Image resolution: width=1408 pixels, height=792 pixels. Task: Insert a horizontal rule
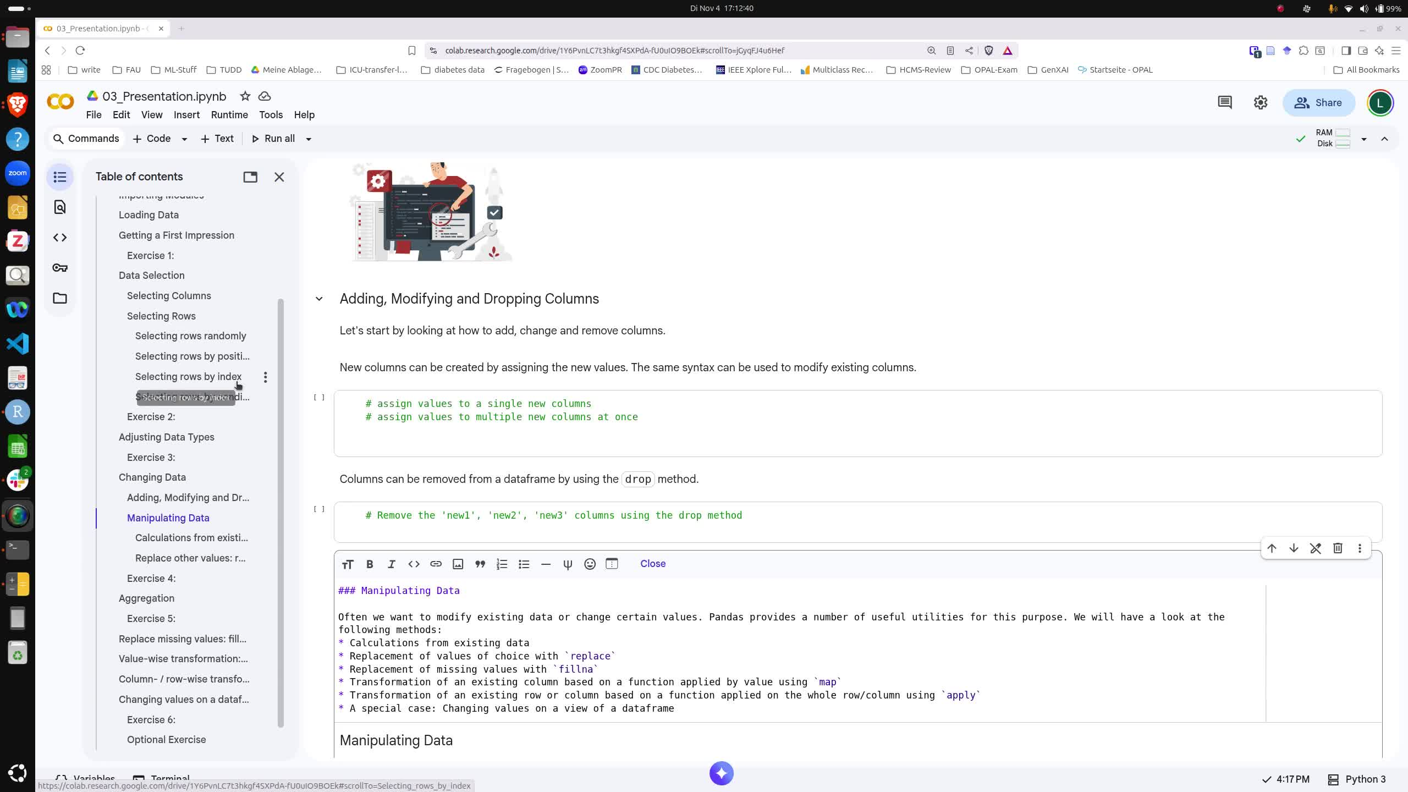pos(546,564)
